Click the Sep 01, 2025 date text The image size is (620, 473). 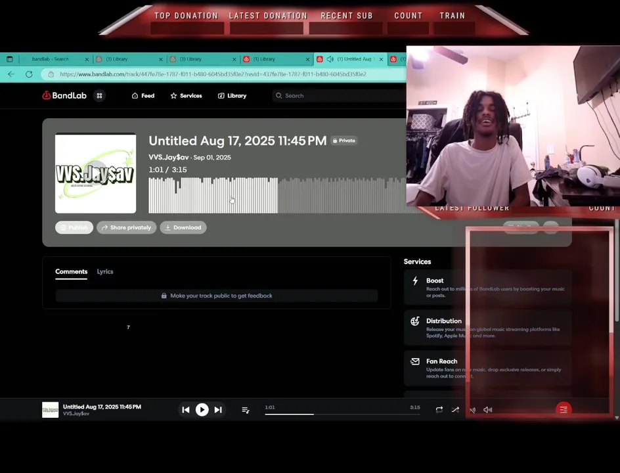coord(212,158)
